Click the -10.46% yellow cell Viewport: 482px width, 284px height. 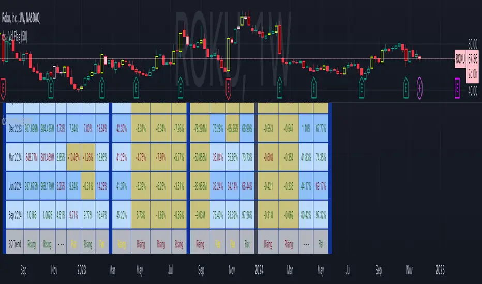click(73, 157)
